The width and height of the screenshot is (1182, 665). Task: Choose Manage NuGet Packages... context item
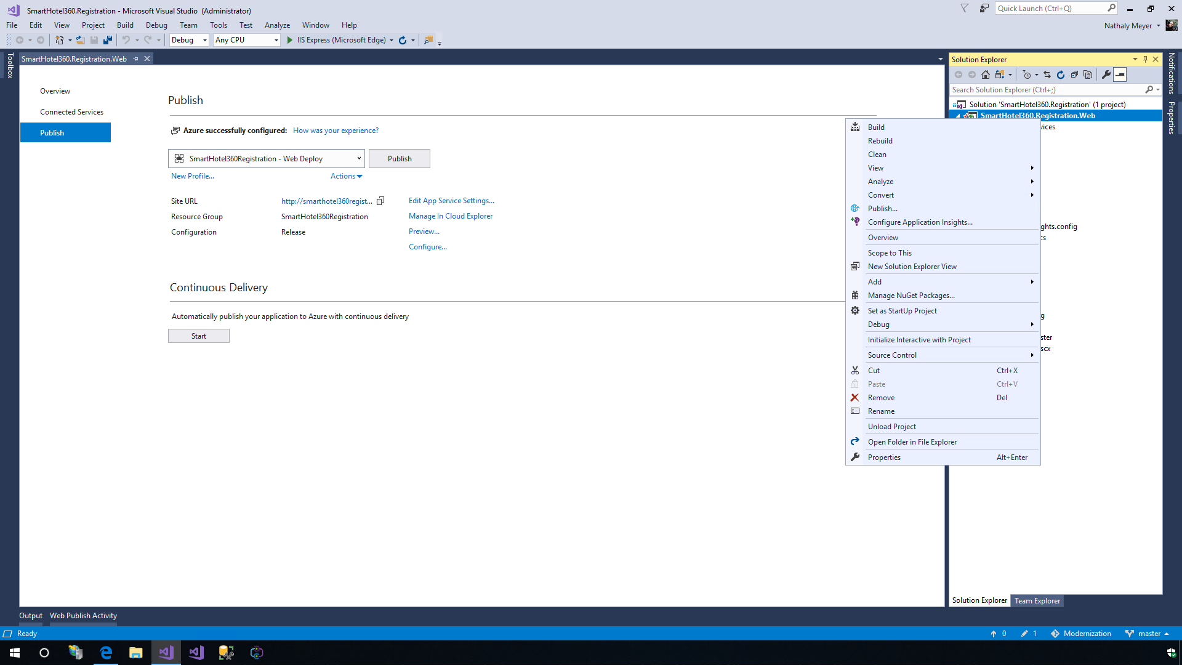coord(911,296)
